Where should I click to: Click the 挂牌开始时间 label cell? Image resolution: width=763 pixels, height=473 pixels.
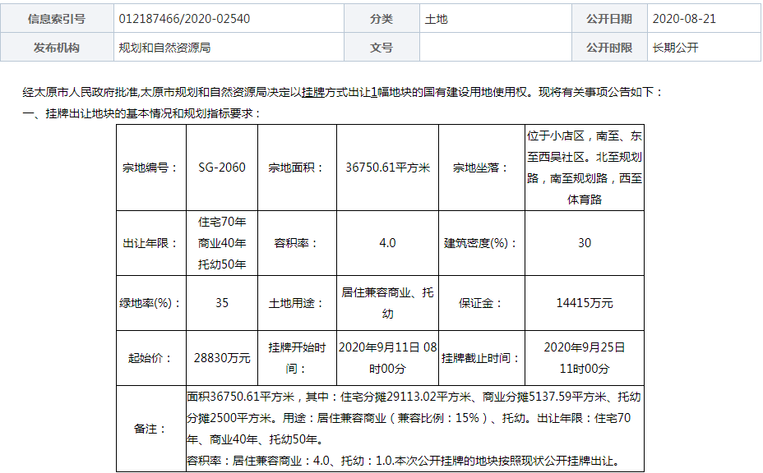click(297, 358)
